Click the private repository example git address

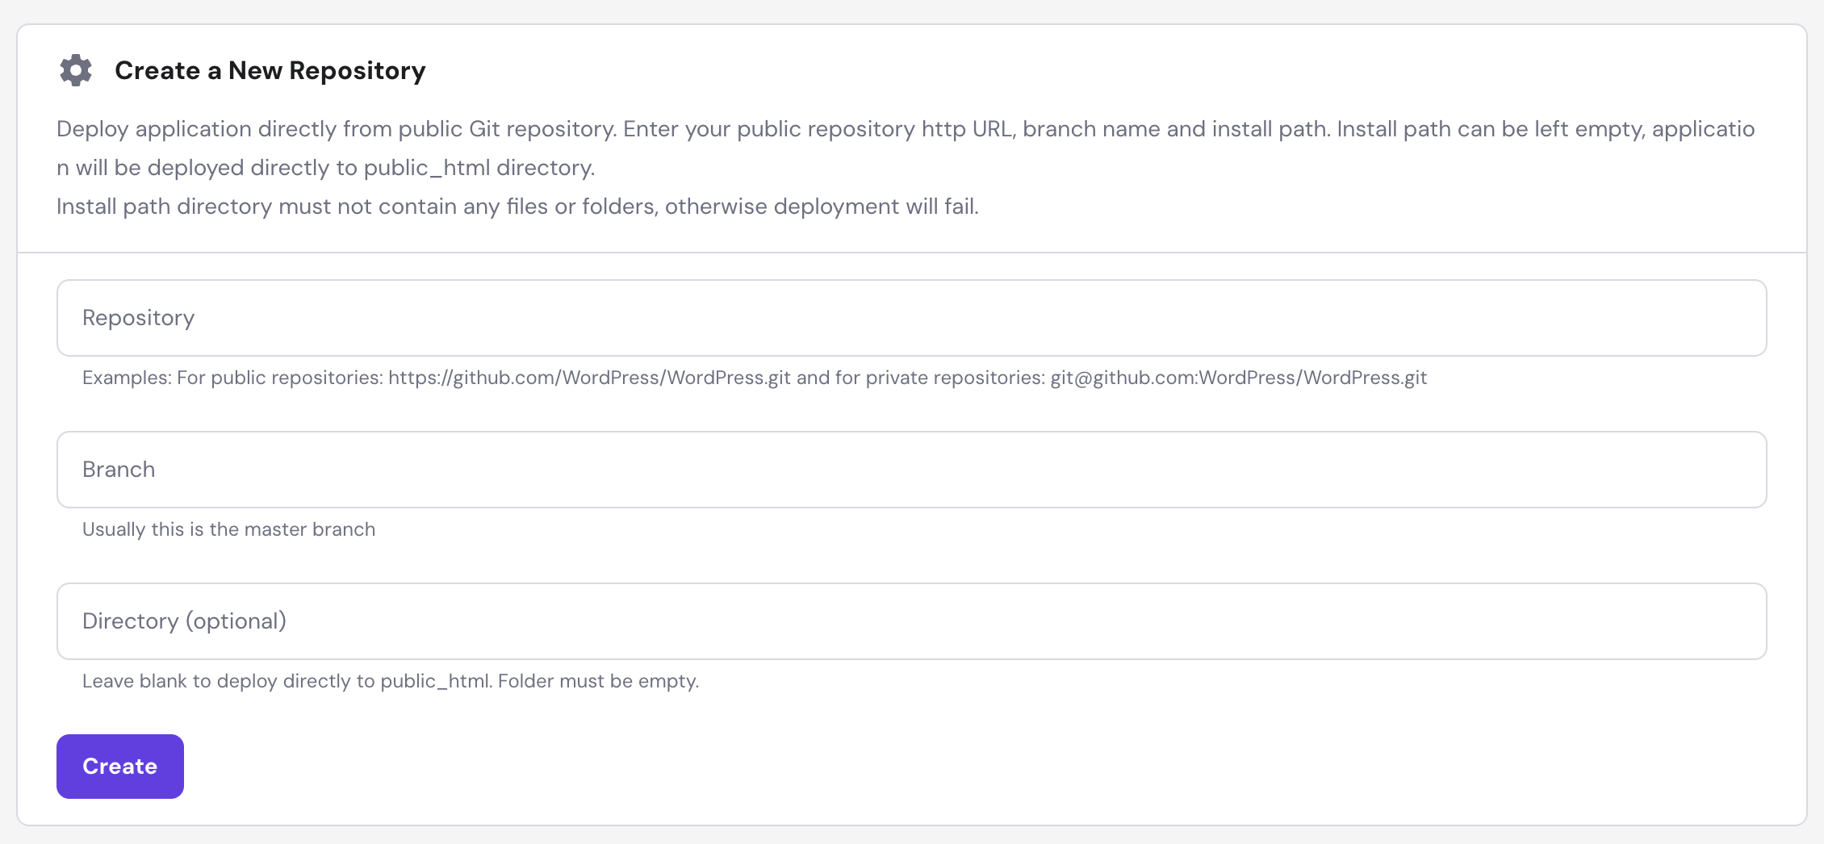click(x=1239, y=377)
